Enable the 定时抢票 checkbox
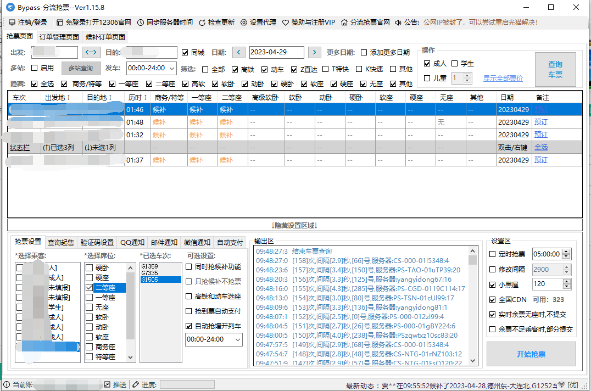 (492, 254)
